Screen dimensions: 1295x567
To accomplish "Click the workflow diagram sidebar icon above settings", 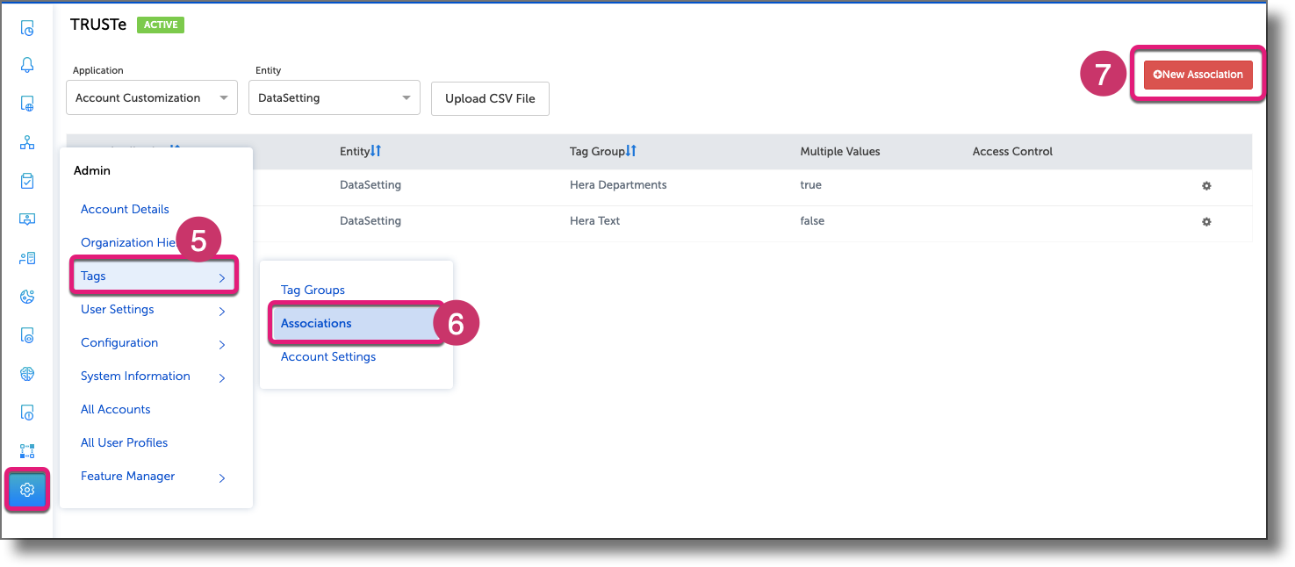I will tap(26, 450).
